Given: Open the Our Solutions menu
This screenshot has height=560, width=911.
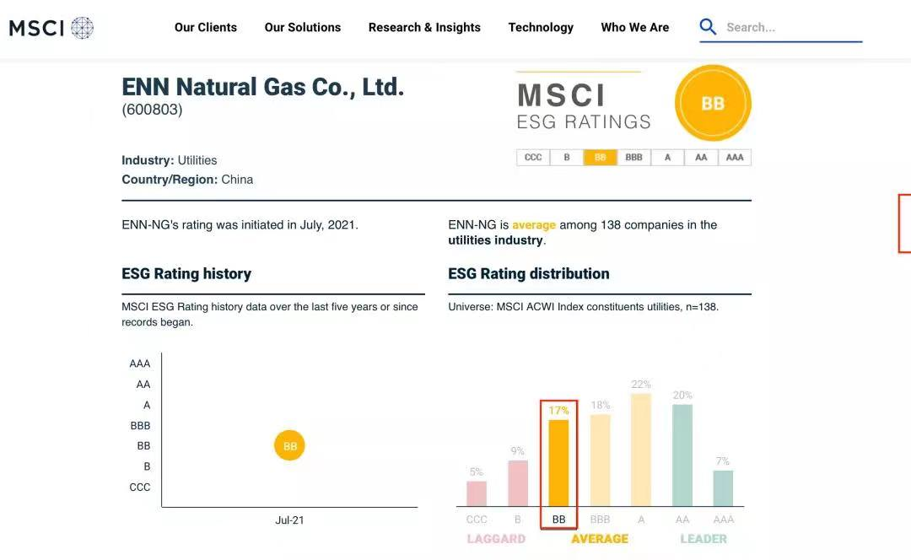Looking at the screenshot, I should (x=303, y=27).
